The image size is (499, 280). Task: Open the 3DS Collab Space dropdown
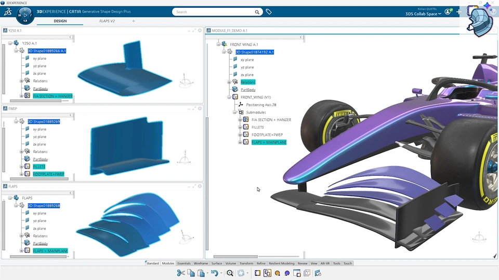pos(423,13)
